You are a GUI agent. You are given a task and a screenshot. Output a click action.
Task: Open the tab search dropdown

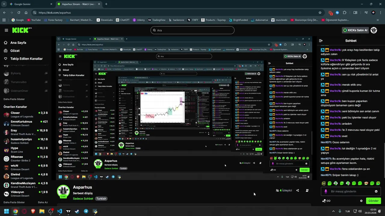4,4
